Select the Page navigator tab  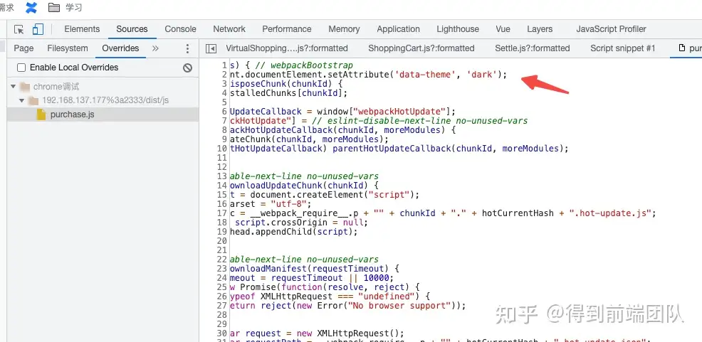tap(23, 48)
